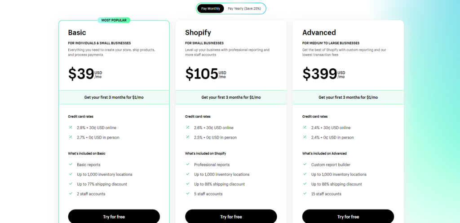Switch to Pay Monthly billing
460x223 pixels.
(x=210, y=9)
